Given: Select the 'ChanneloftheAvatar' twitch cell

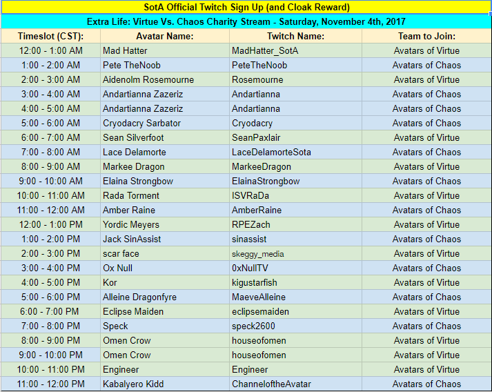Looking at the screenshot, I should 295,384.
